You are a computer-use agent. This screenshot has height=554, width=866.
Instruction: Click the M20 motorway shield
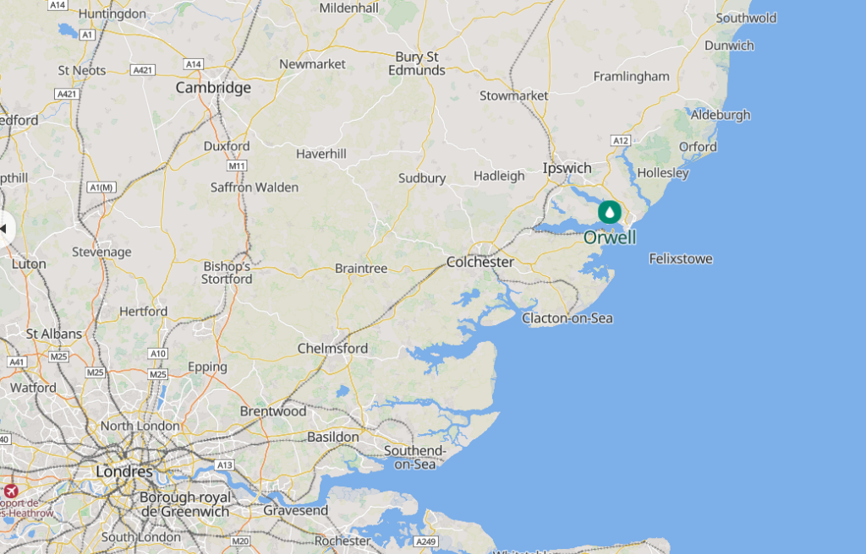240,540
